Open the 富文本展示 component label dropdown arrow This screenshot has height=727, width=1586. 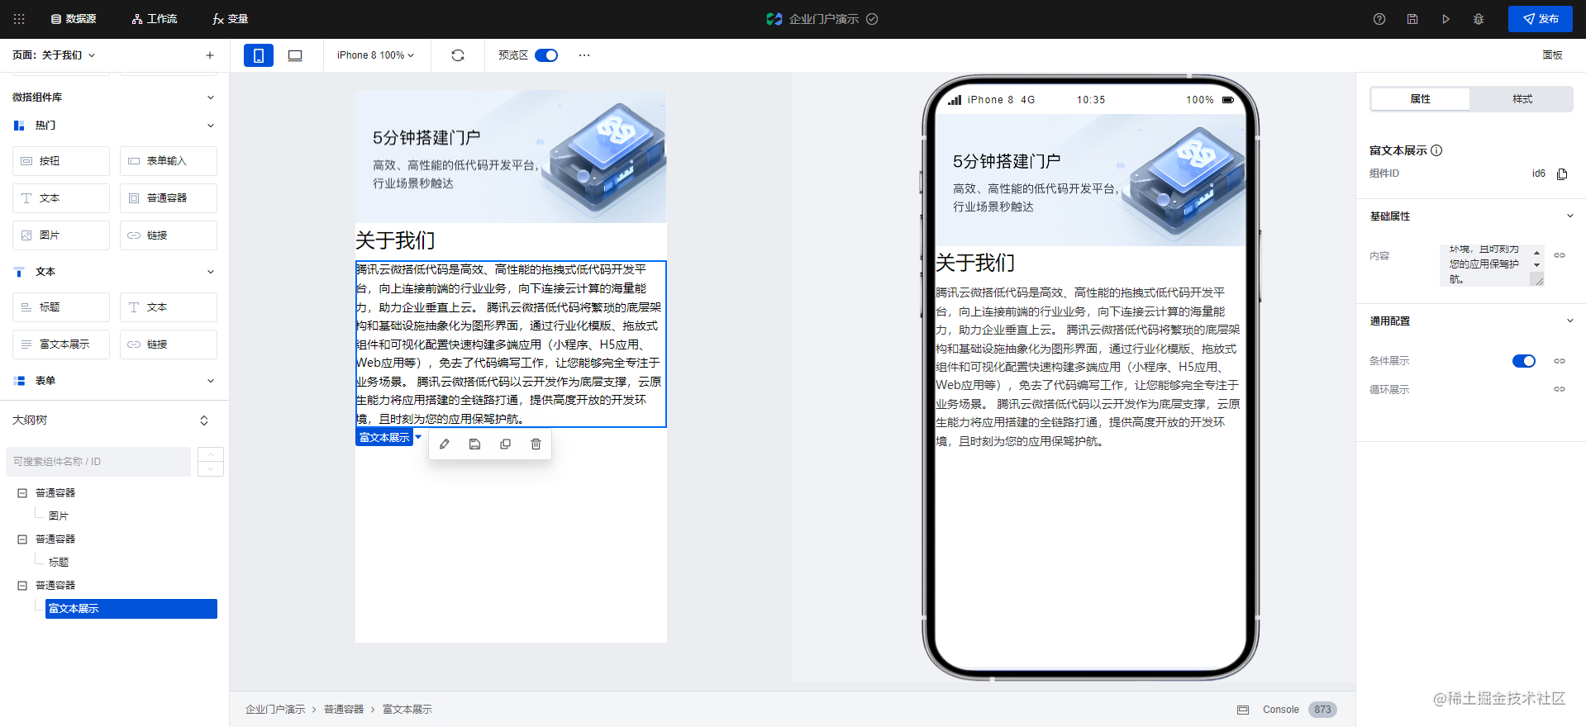point(418,437)
